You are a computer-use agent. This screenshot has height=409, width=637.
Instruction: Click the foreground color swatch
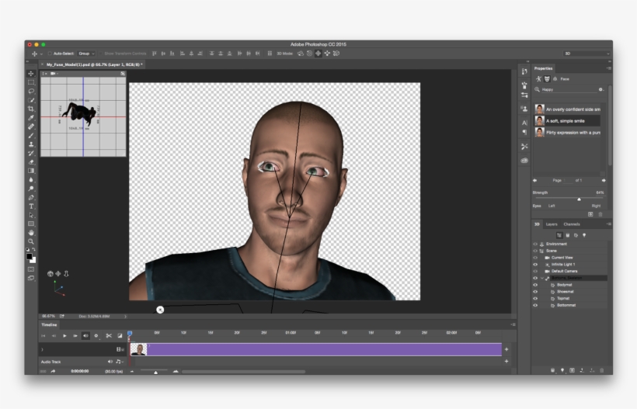pyautogui.click(x=30, y=256)
